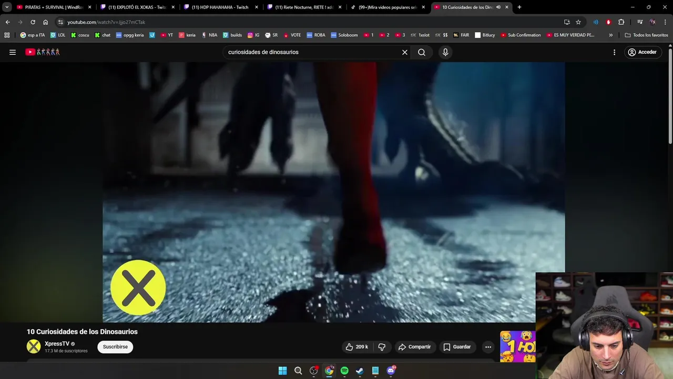This screenshot has height=379, width=673.
Task: Open Spotify from the taskbar
Action: (x=344, y=371)
